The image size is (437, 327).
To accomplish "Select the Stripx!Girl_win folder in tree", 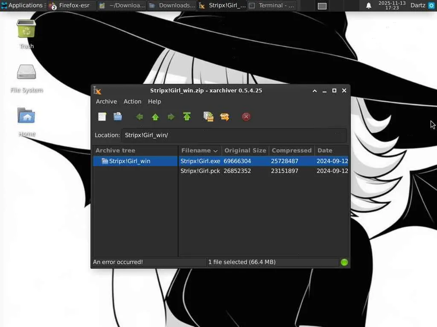I will pos(135,161).
